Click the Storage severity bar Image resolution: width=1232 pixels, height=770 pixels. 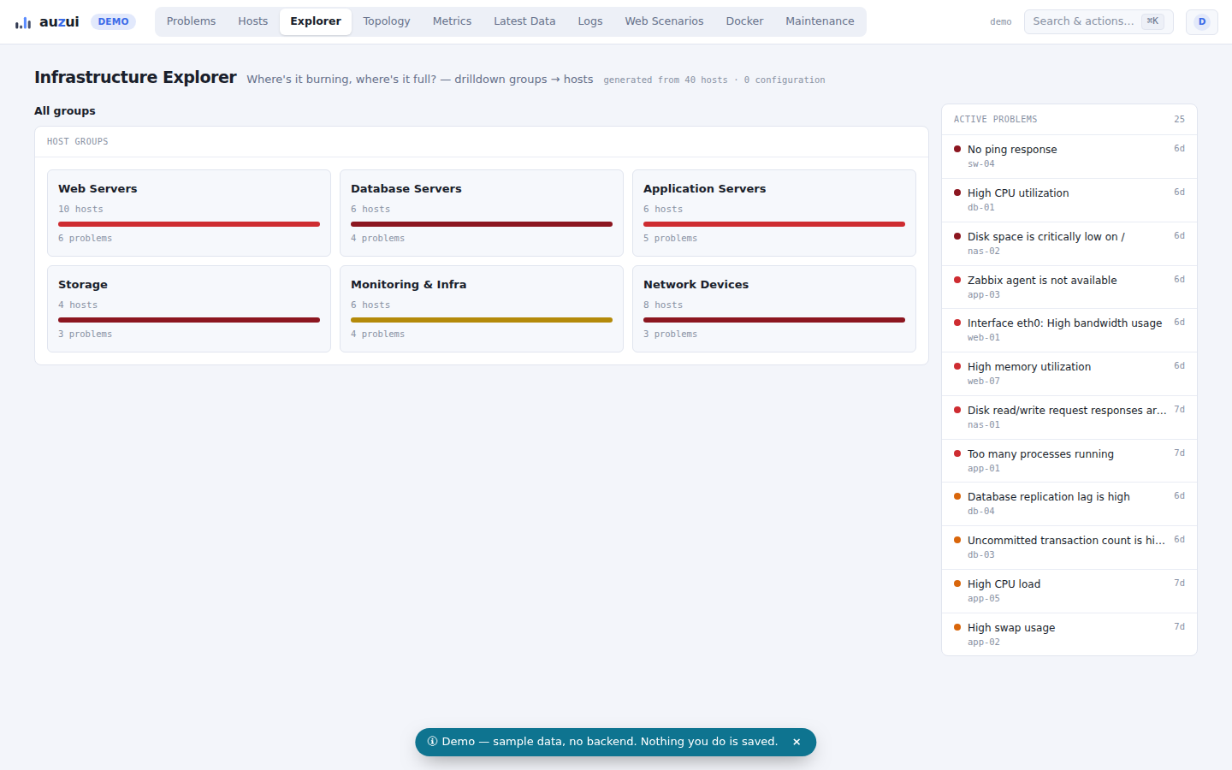click(x=189, y=320)
